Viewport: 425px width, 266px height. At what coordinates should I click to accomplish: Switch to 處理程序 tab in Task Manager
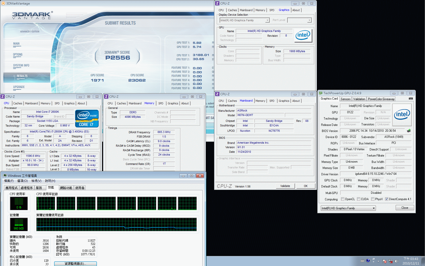[27, 188]
